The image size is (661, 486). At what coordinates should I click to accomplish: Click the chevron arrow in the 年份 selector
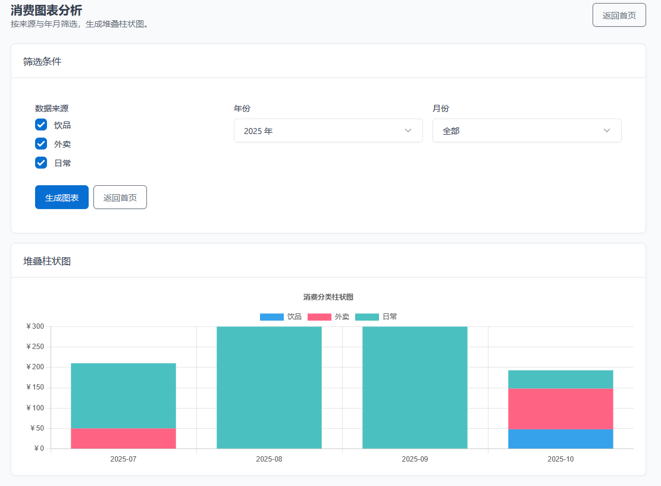pyautogui.click(x=408, y=130)
